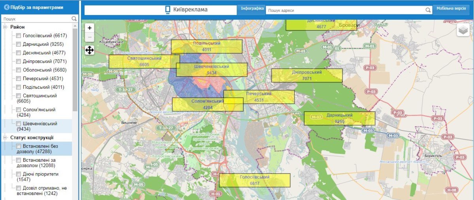This screenshot has width=474, height=200.
Task: Collapse the parameter panel using the back arrow
Action: coord(6,7)
